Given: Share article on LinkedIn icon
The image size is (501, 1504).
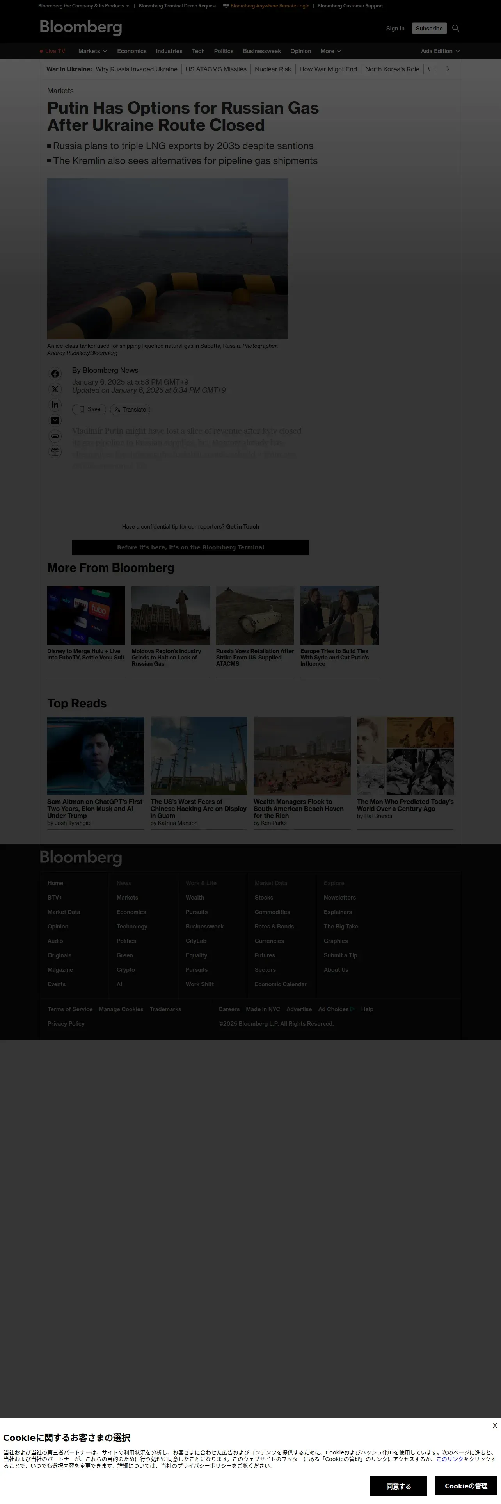Looking at the screenshot, I should tap(55, 405).
